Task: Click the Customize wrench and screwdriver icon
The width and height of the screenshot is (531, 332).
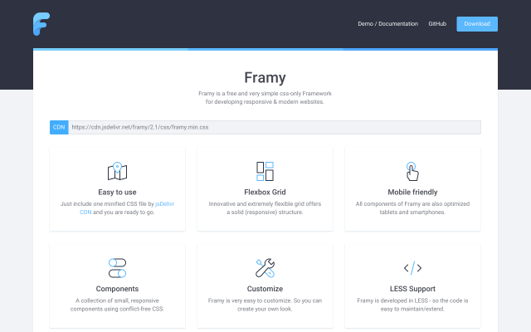Action: point(265,268)
